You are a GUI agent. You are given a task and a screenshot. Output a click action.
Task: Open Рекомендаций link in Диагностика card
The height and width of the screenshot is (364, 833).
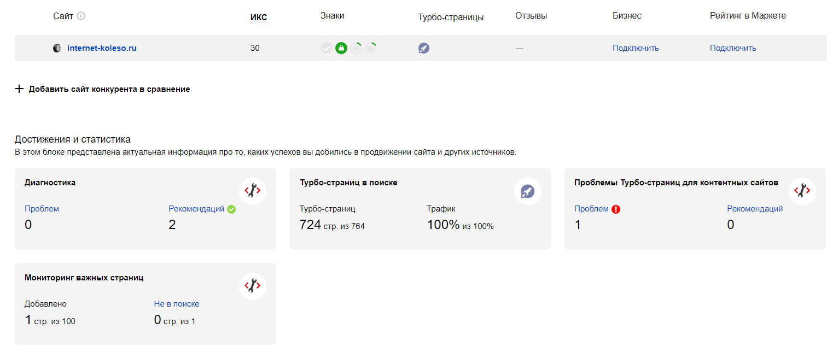coord(196,209)
